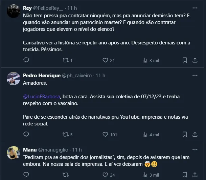Image resolution: width=206 pixels, height=180 pixels.
Task: Open more options on Manu's tweet
Action: (195, 149)
